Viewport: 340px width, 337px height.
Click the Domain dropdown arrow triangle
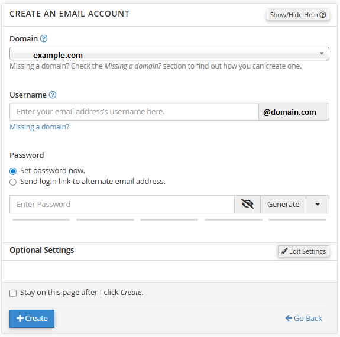pos(322,53)
